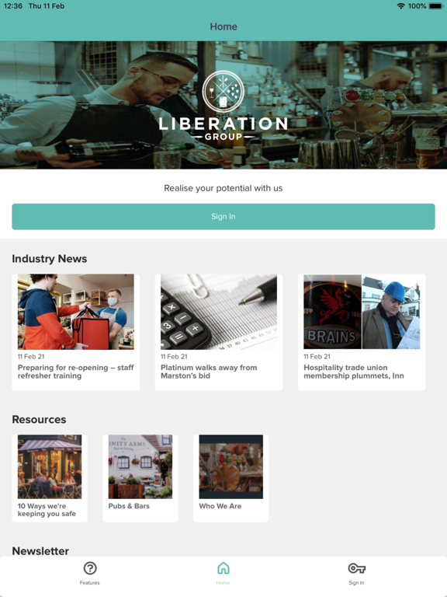447x597 pixels.
Task: Click the Wi-Fi status icon
Action: (x=400, y=6)
